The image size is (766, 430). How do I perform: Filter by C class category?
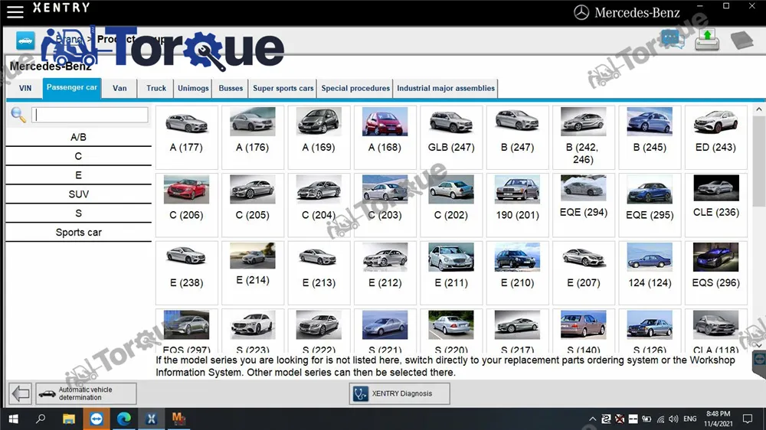[x=78, y=156]
